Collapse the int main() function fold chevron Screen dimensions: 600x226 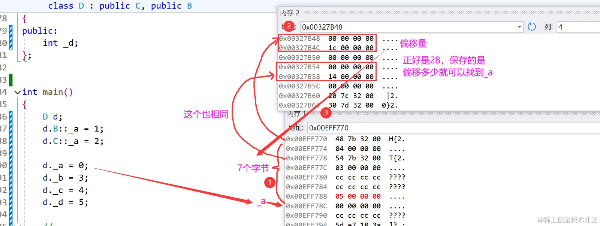(18, 92)
